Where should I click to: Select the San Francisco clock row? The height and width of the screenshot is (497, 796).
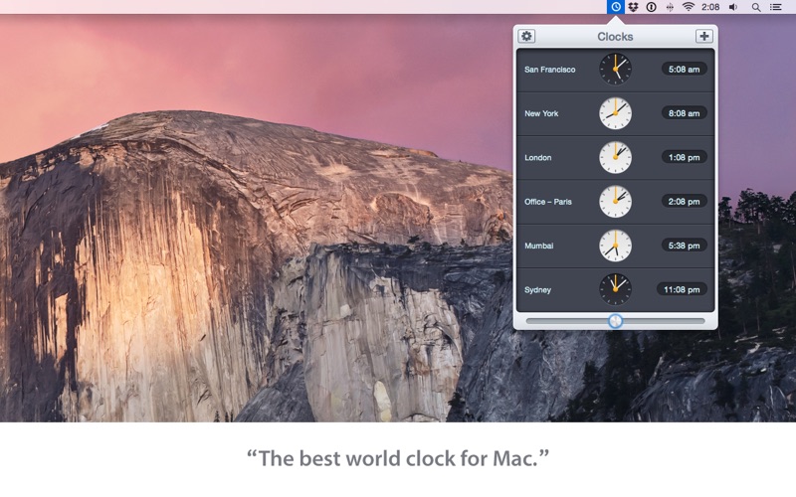click(x=615, y=70)
